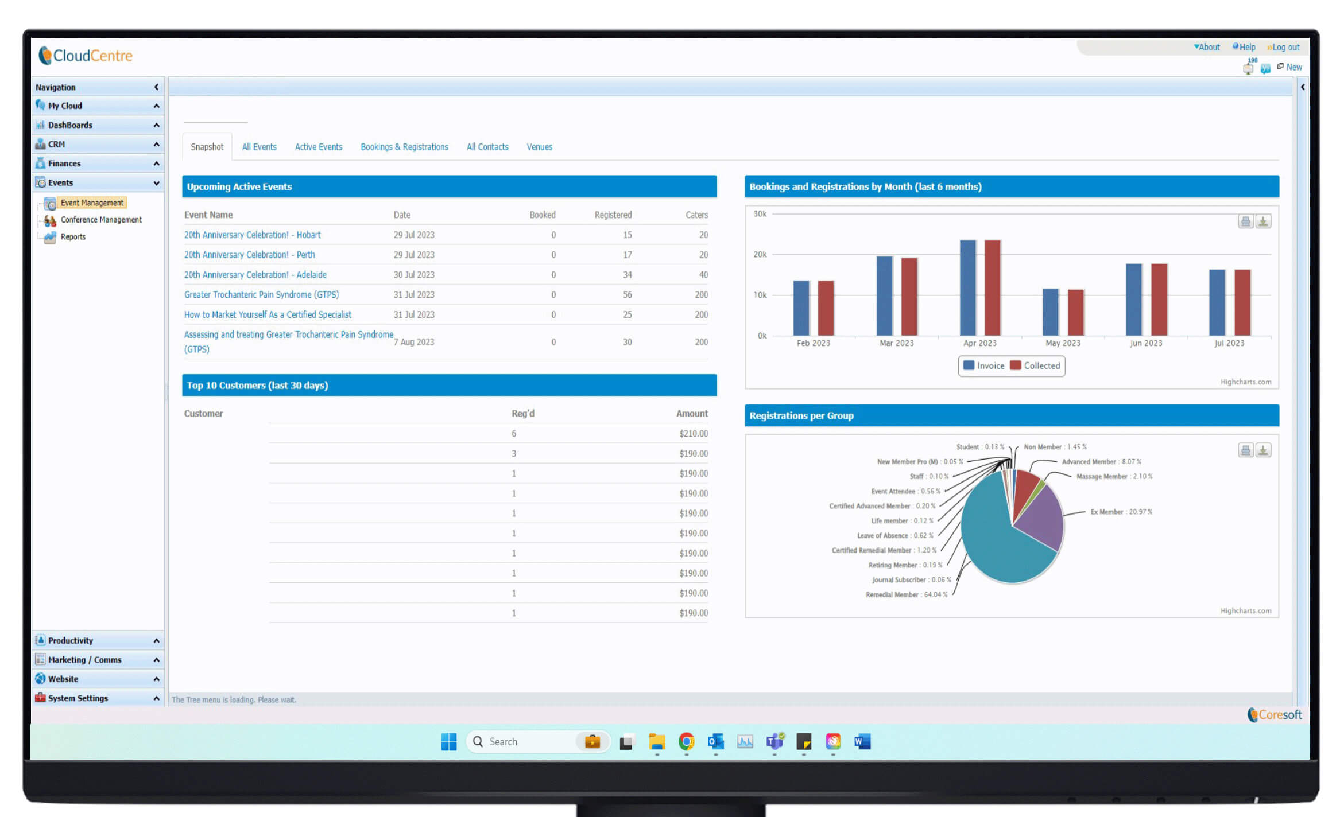
Task: Click the notifications icon showing 198
Action: tap(1248, 69)
